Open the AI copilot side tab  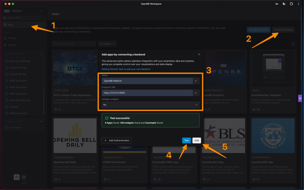click(x=300, y=98)
